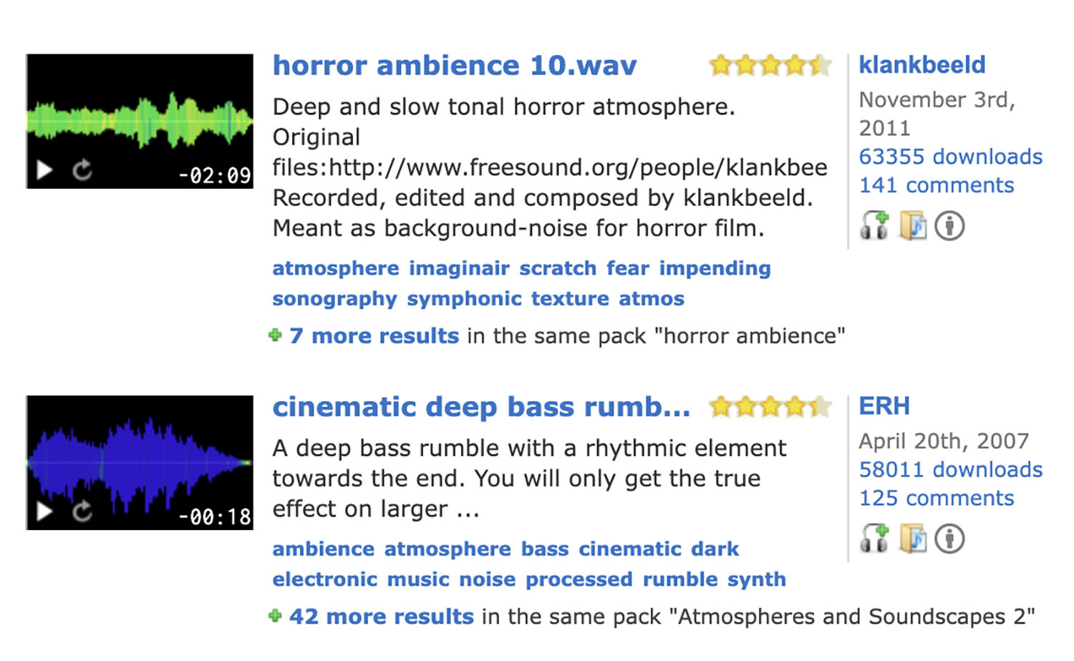Open pack icon for horror ambience sound
This screenshot has width=1074, height=661.
(912, 226)
